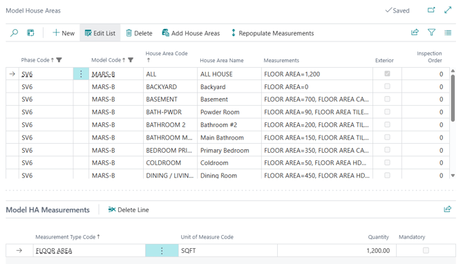Click the analysis view icon beside search
This screenshot has width=463, height=264.
point(30,32)
